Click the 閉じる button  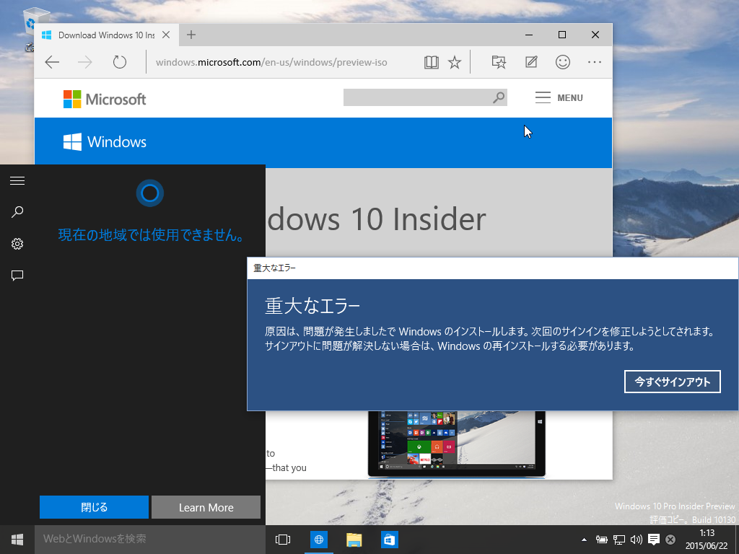pos(94,507)
